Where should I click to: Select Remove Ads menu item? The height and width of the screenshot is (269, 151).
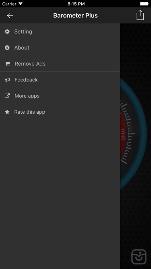60,64
